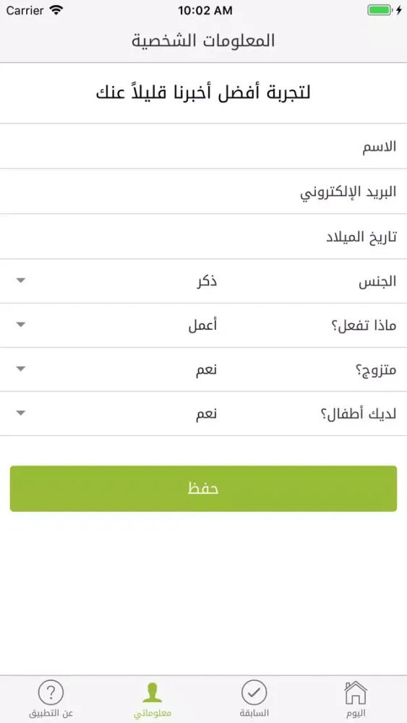Focus the الاسم name input field
The image size is (407, 723).
(203, 146)
